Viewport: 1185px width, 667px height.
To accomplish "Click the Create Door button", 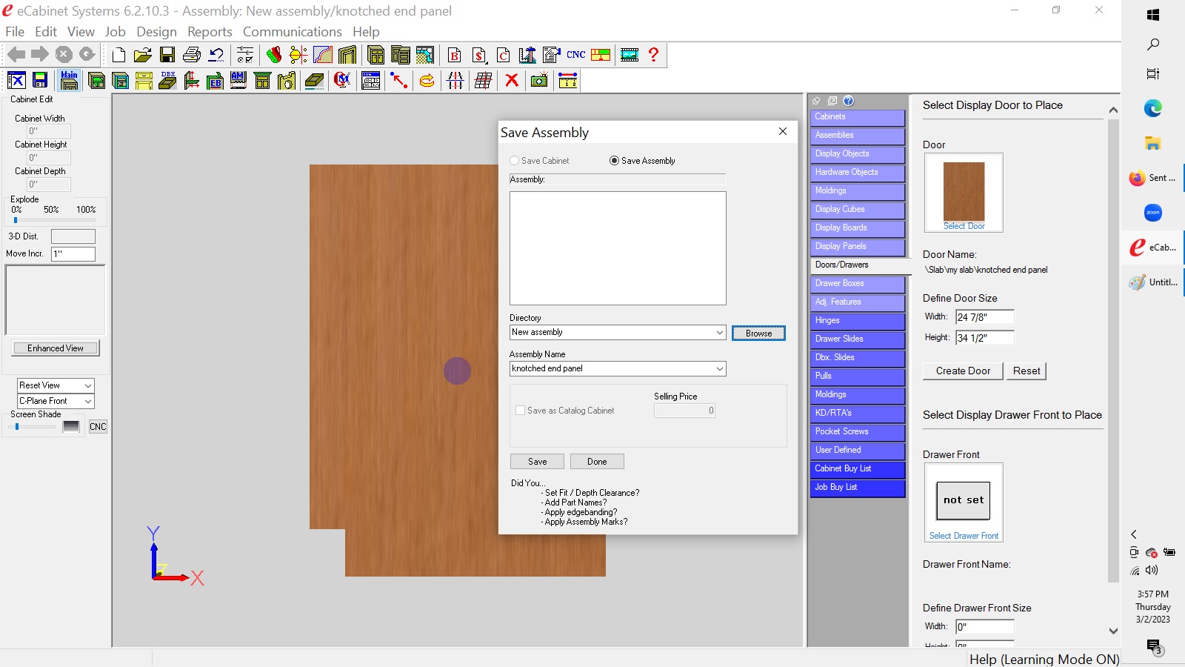I will [963, 371].
